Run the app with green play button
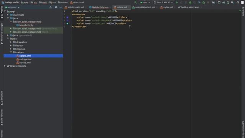This screenshot has width=245, height=138. 177,2
